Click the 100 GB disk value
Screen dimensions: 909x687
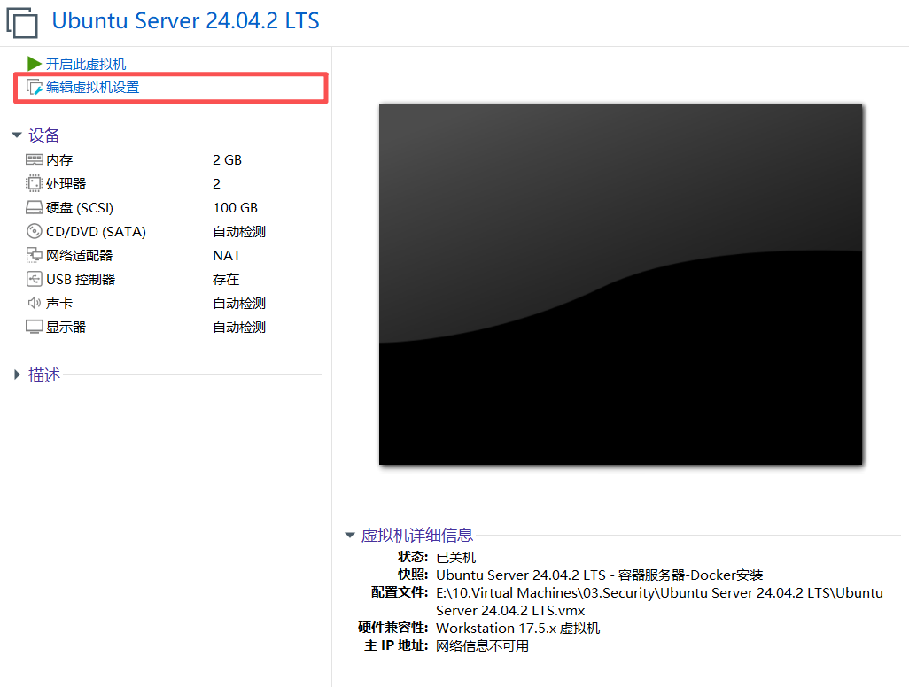[x=236, y=207]
